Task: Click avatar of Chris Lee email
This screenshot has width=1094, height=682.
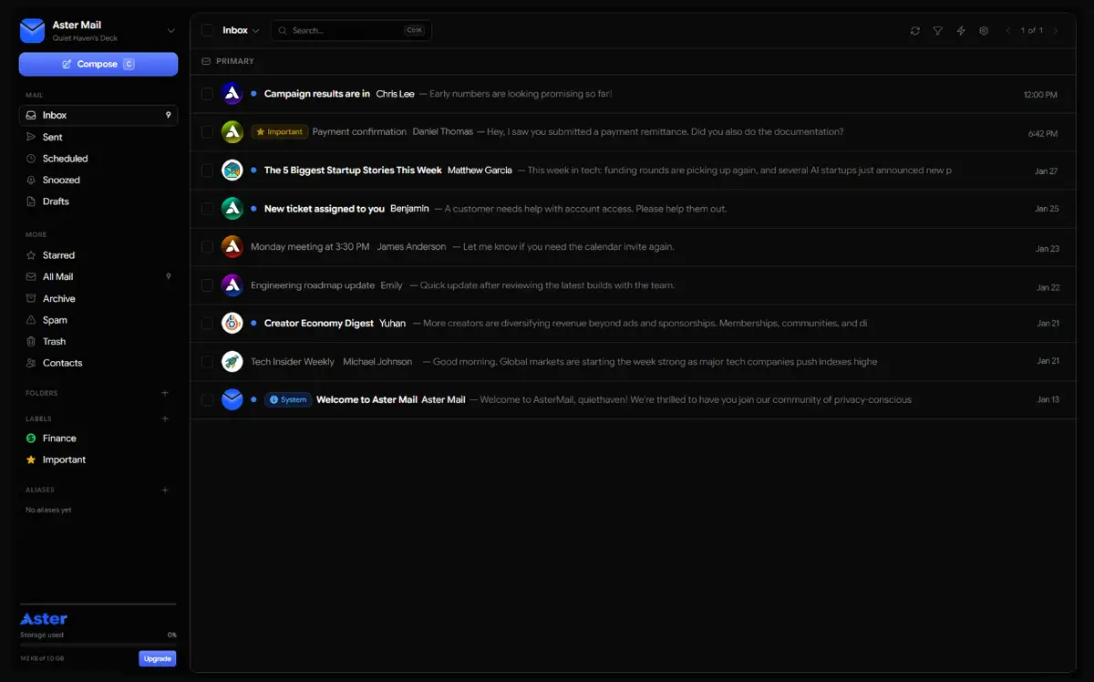Action: (232, 94)
